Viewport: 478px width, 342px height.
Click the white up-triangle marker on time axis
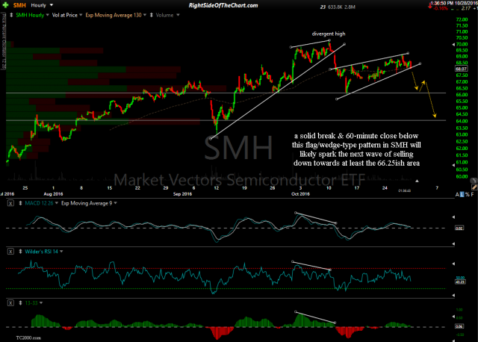(417, 181)
